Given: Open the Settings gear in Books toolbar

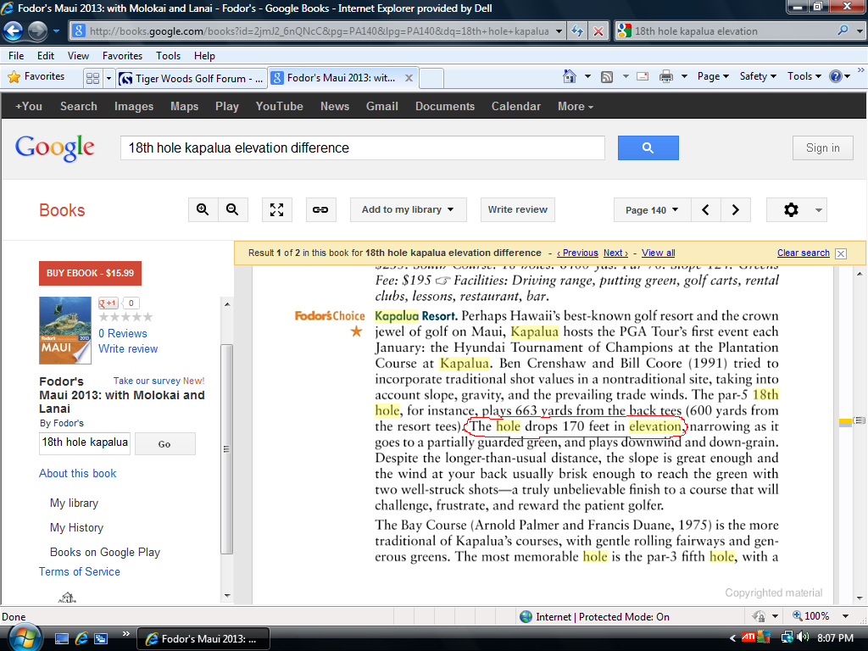Looking at the screenshot, I should (x=791, y=210).
